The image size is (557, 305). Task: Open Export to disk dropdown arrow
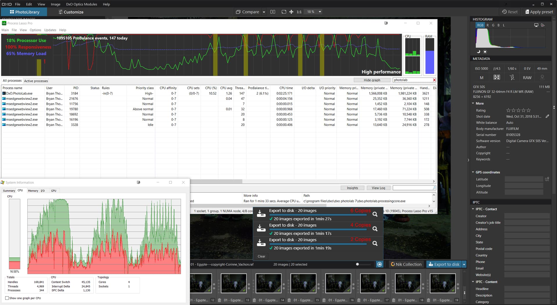pos(464,264)
